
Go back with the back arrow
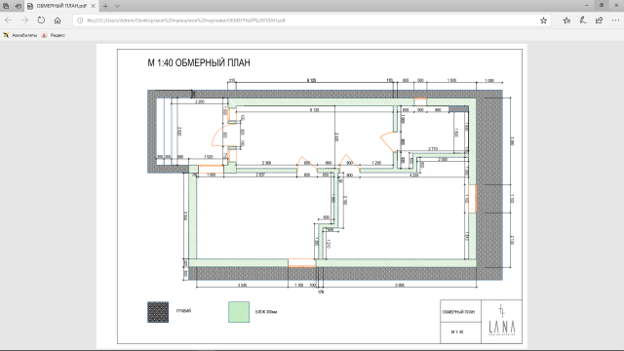(x=9, y=20)
